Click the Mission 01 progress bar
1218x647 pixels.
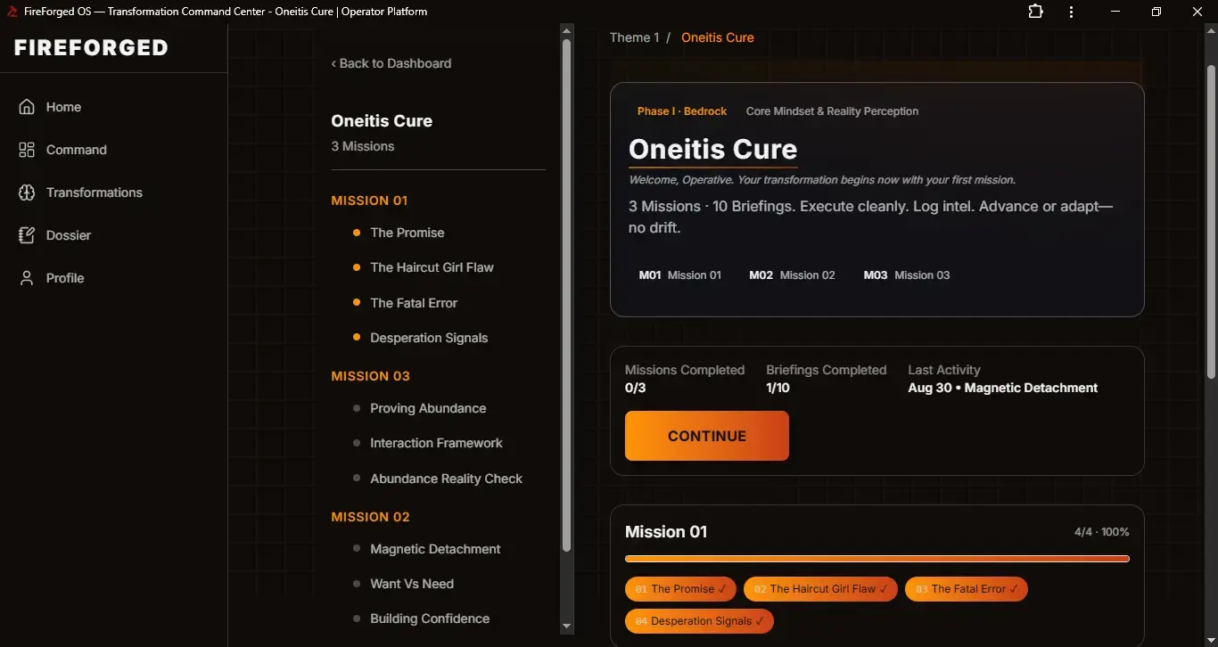(876, 559)
